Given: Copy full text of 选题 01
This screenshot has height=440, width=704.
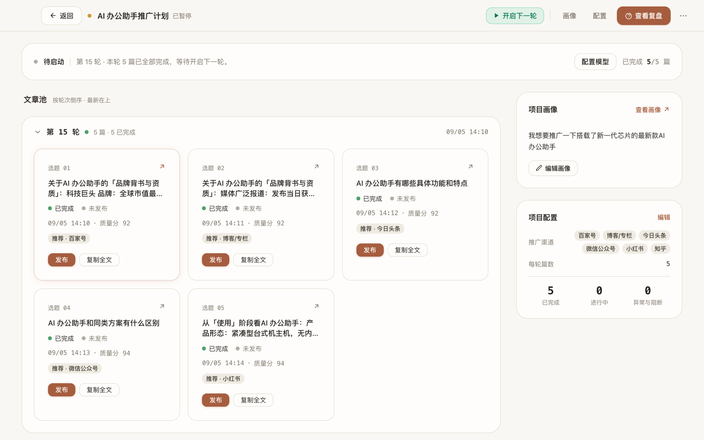Looking at the screenshot, I should coord(99,260).
